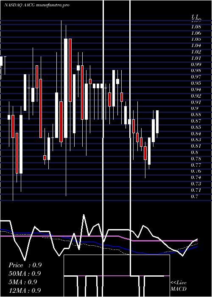The height and width of the screenshot is (297, 212).
Task: Click the 1.05 price axis label
Action: [196, 39]
